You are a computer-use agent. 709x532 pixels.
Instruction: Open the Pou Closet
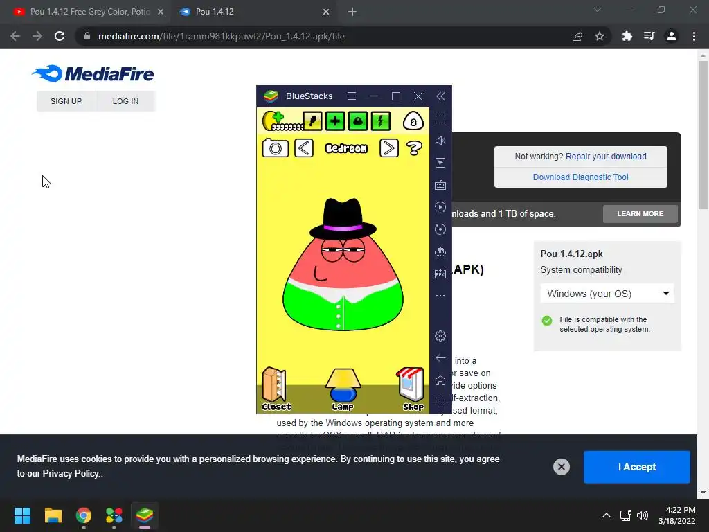coord(276,389)
